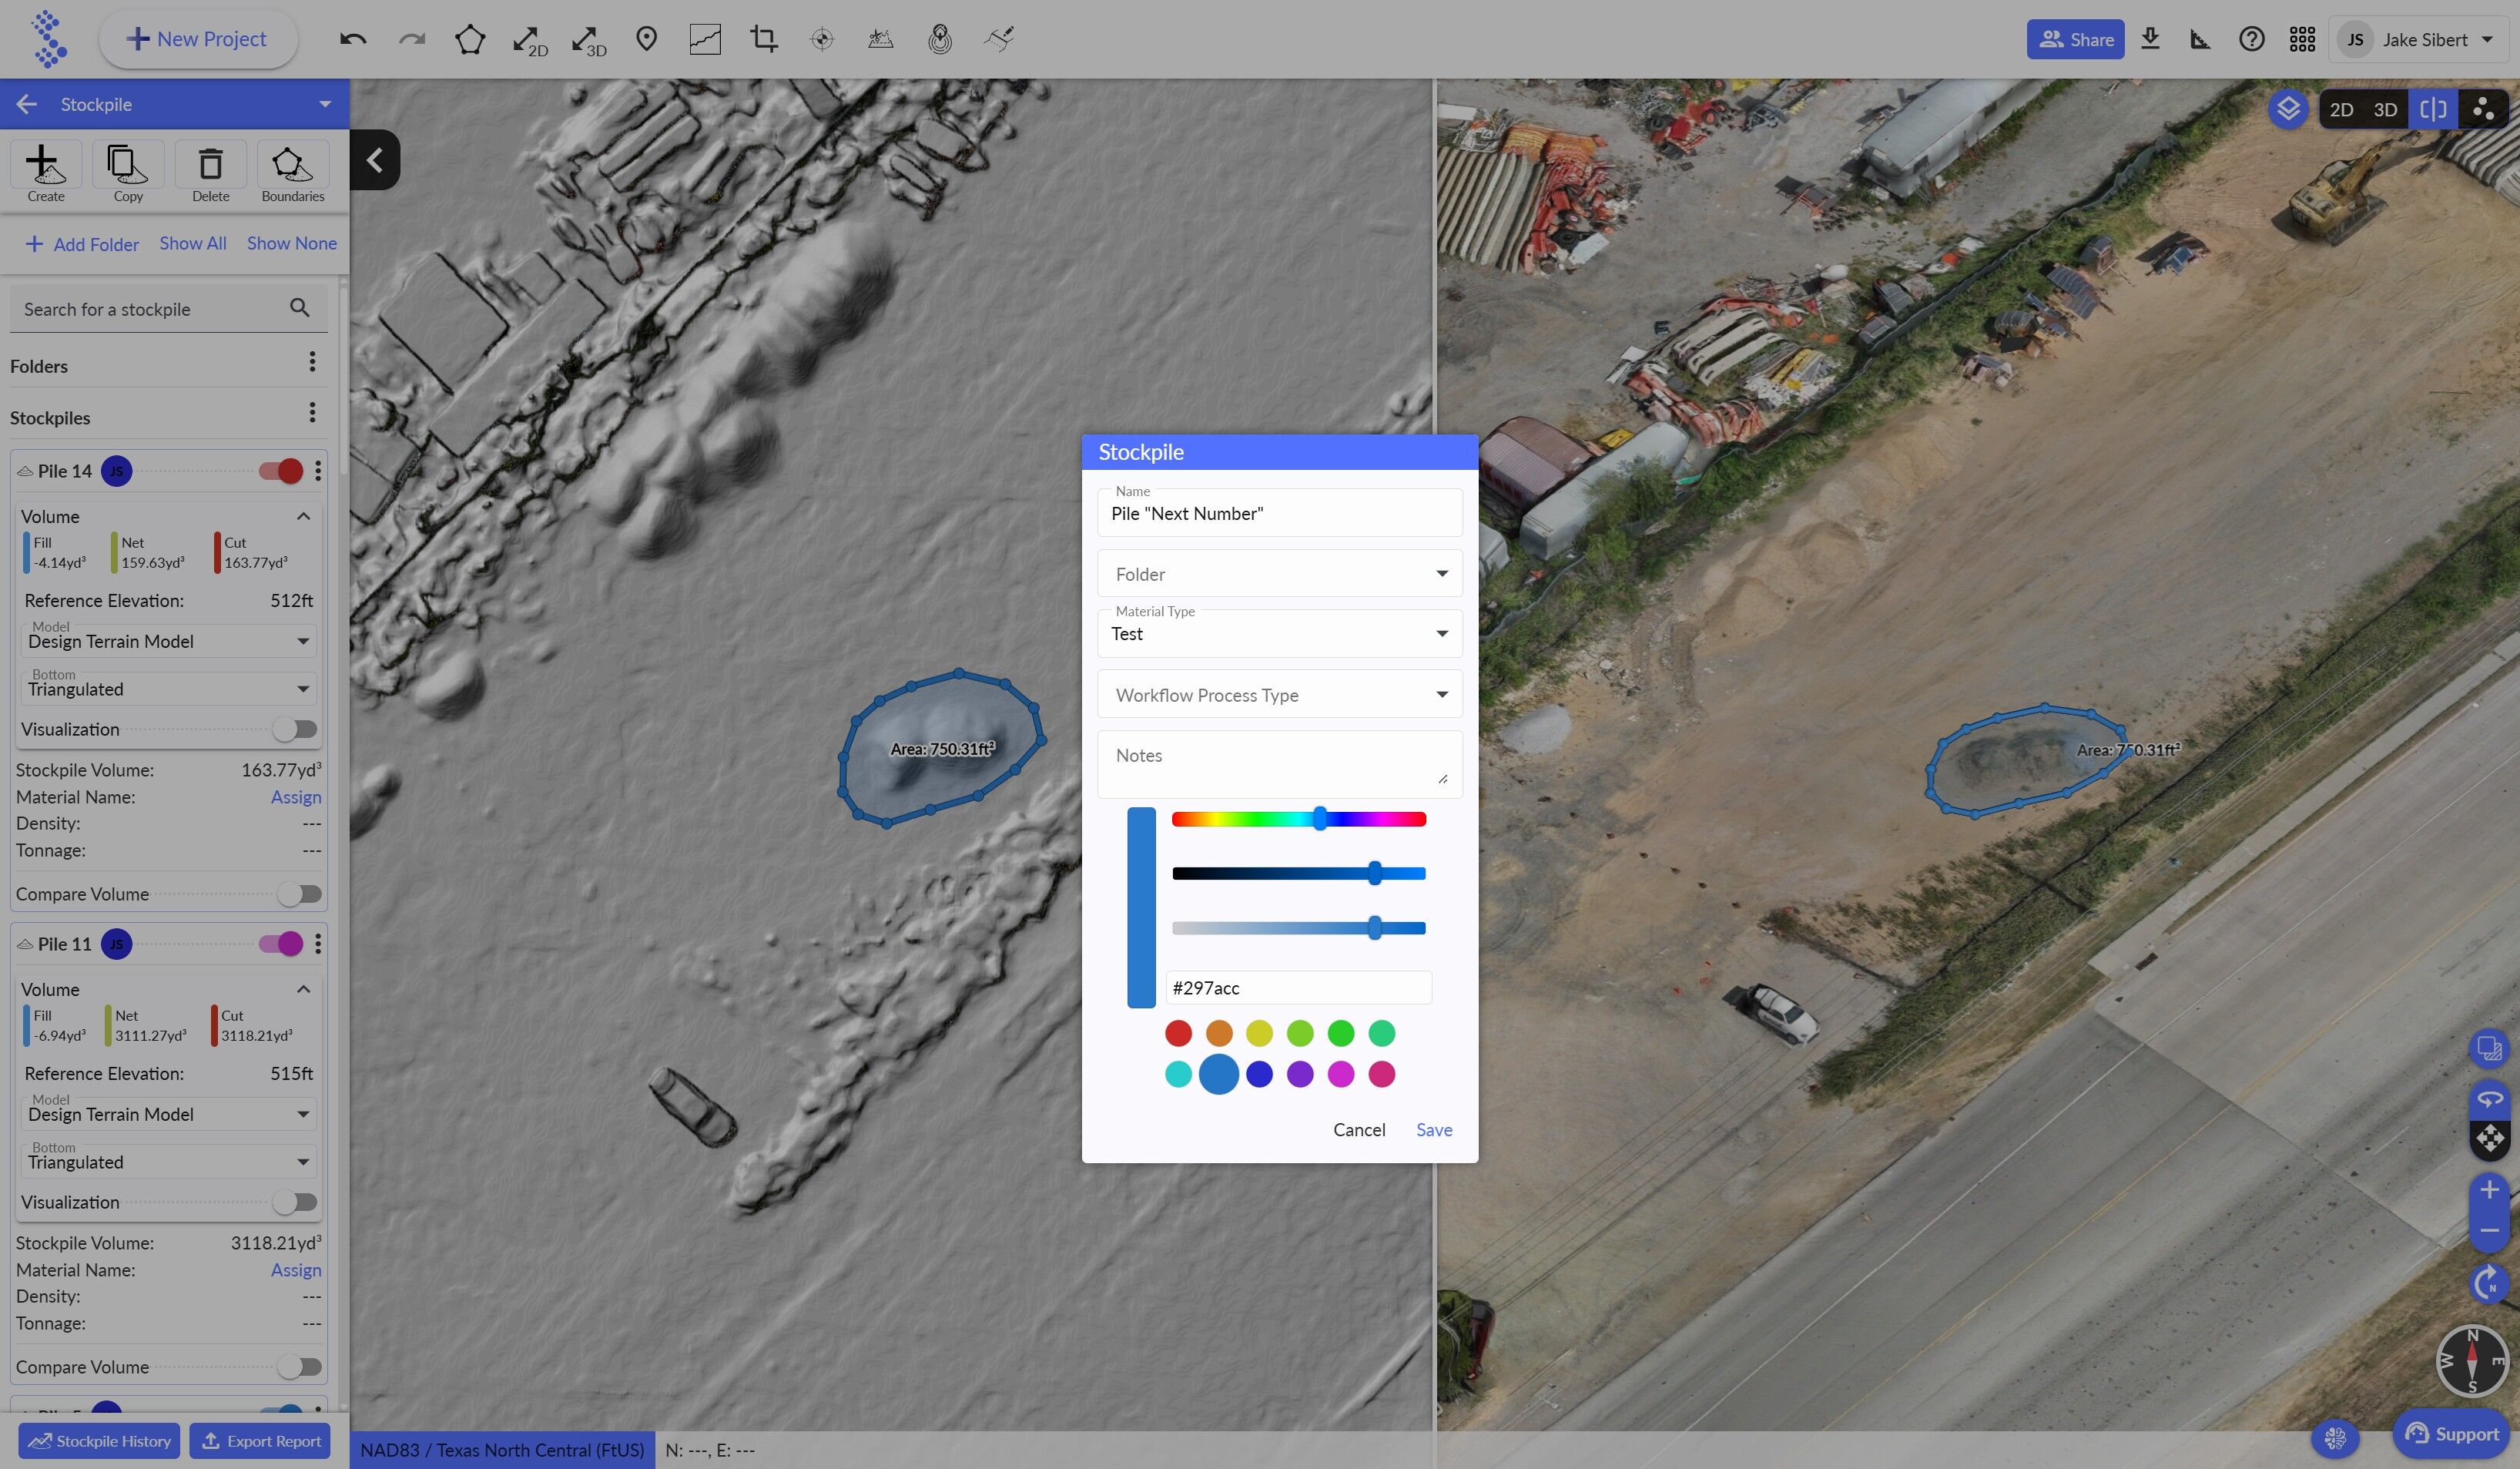2520x1469 pixels.
Task: Open Pile 11 Model dropdown
Action: pyautogui.click(x=168, y=1114)
